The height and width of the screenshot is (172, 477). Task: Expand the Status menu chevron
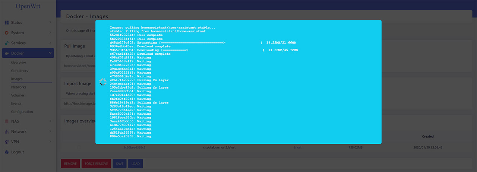[x=50, y=23]
